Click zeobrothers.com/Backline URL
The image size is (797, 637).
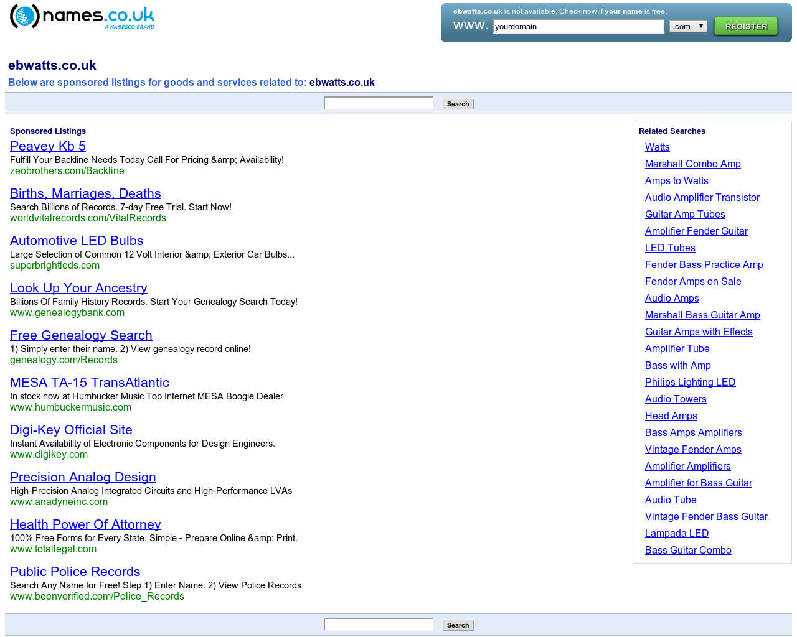[x=67, y=171]
